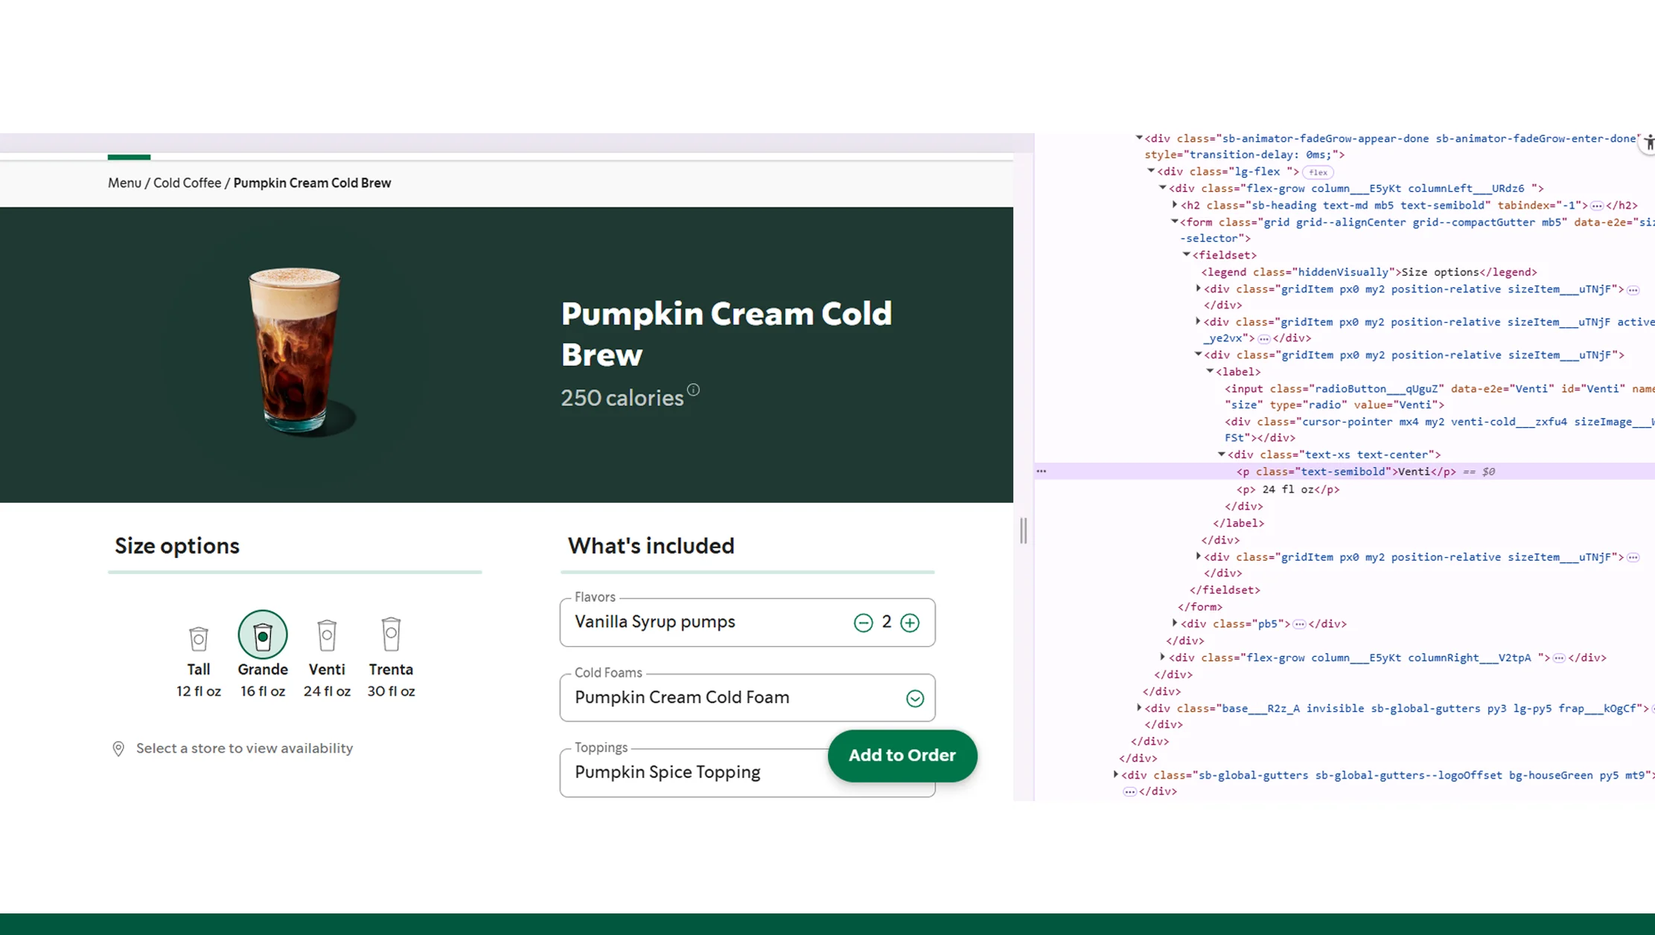The image size is (1655, 935).
Task: Open the Menu breadcrumb link
Action: [x=124, y=183]
